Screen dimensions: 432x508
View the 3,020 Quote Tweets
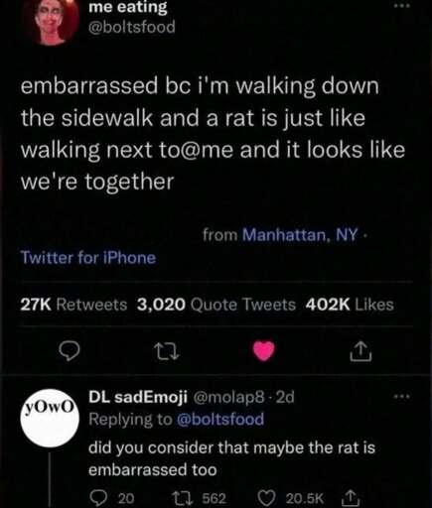click(x=216, y=305)
